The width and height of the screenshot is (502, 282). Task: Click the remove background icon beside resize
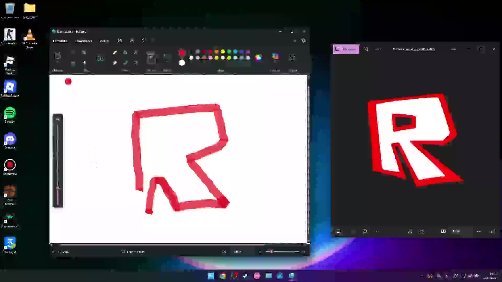tap(100, 57)
